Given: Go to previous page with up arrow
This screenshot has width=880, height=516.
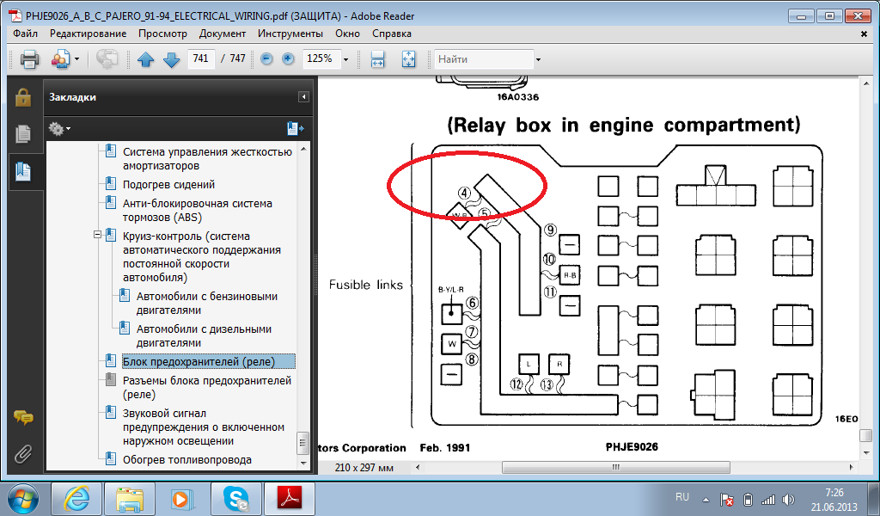Looking at the screenshot, I should 145,59.
